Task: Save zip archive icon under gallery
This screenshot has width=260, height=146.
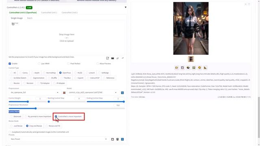Action: click(x=188, y=68)
